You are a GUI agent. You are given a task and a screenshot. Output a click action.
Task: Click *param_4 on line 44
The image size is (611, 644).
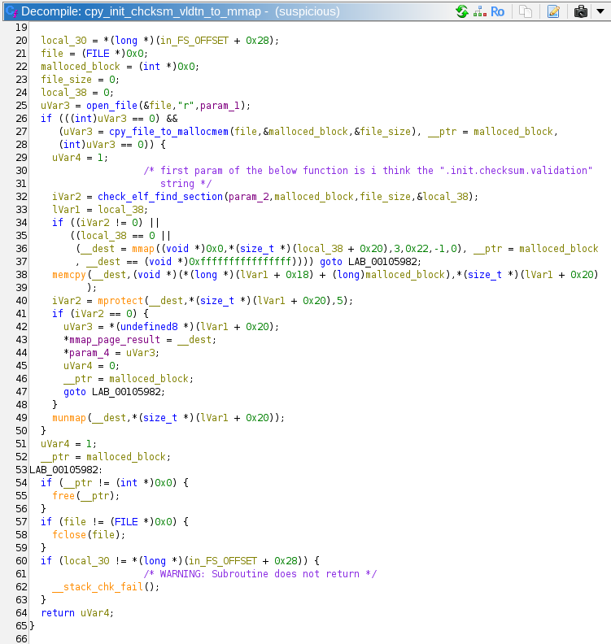86,353
